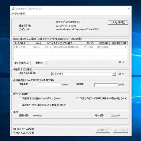Expand the erase method dropdown arrow
This screenshot has width=141, height=141.
[x=114, y=74]
